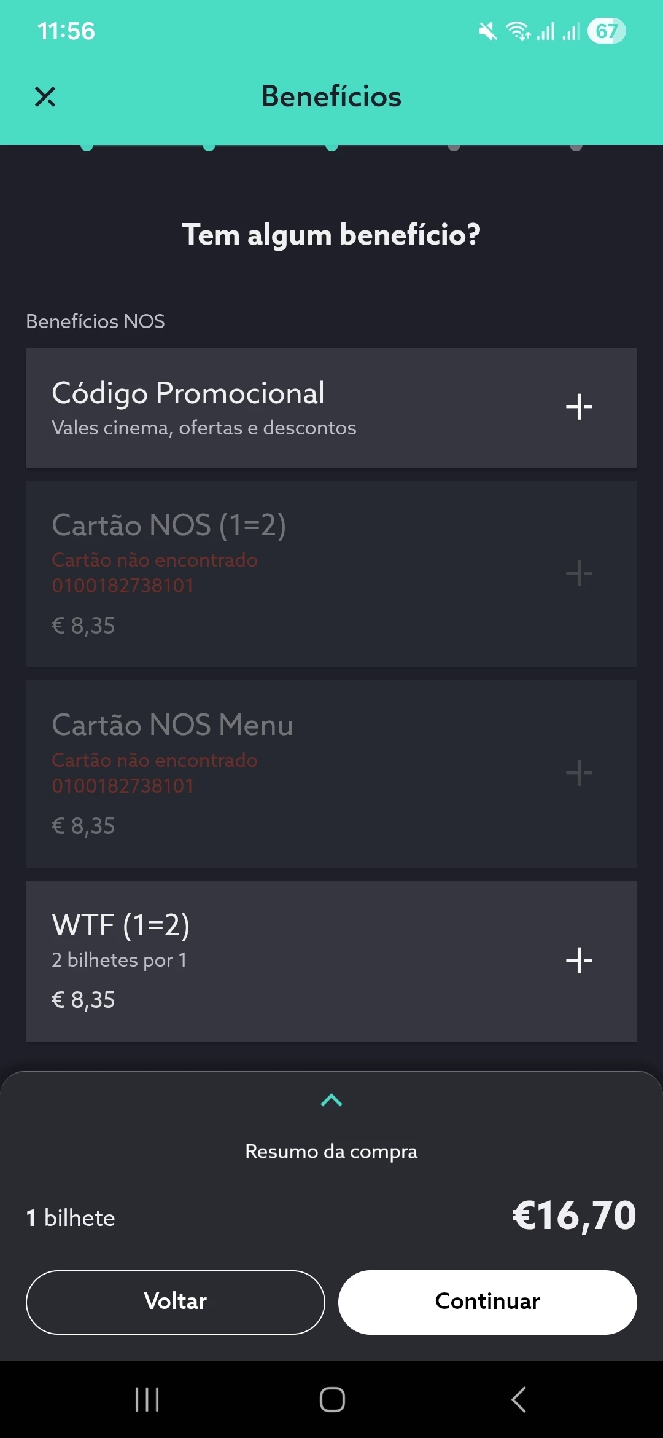
Task: Tap the battery level indicator
Action: tap(606, 31)
